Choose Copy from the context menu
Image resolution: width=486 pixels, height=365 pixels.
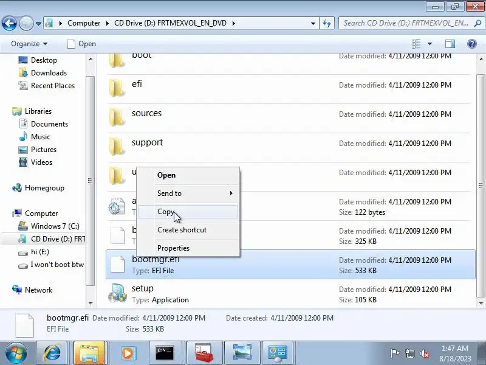[x=188, y=212]
